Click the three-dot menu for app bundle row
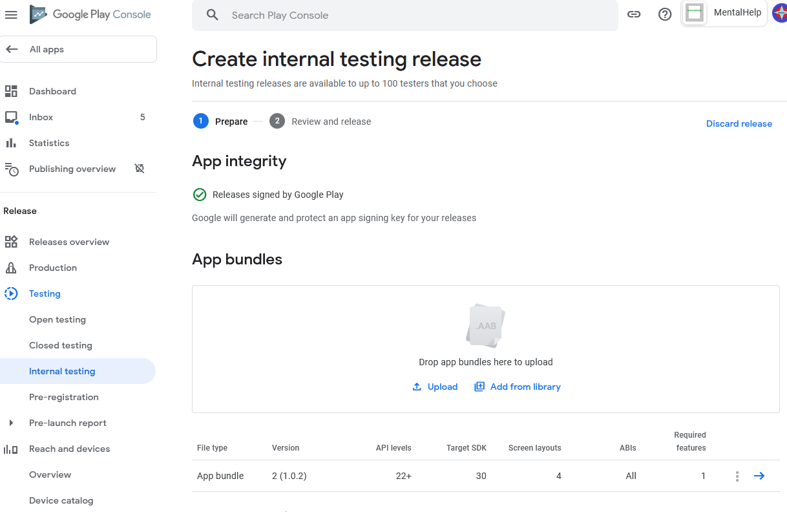 (737, 476)
